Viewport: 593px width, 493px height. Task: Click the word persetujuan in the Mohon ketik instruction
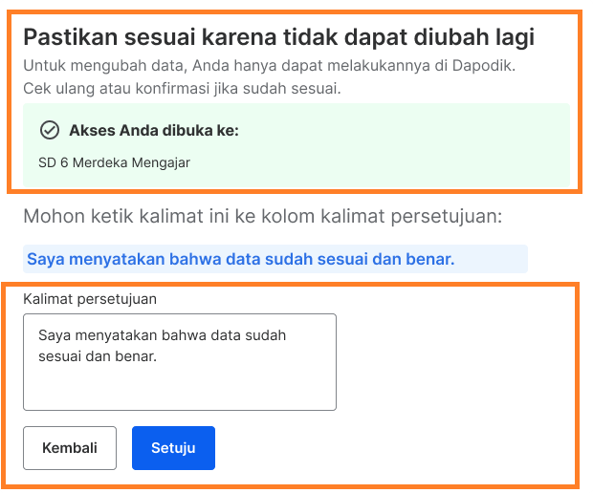click(446, 217)
